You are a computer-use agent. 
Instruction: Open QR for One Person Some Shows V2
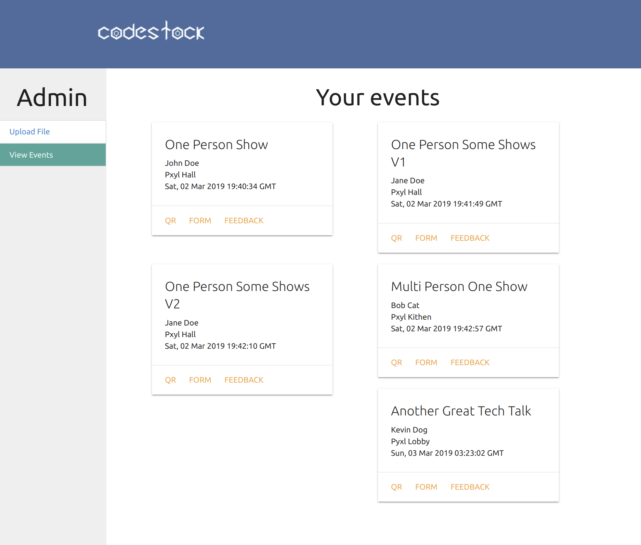pos(170,380)
